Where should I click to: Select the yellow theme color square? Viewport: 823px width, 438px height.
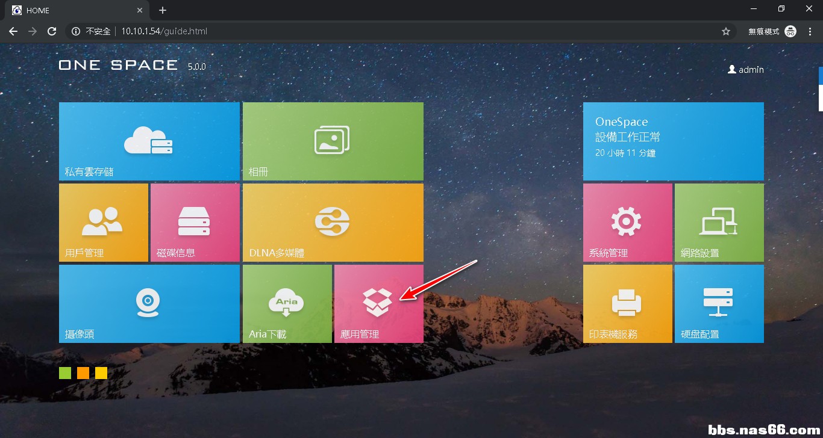[101, 373]
